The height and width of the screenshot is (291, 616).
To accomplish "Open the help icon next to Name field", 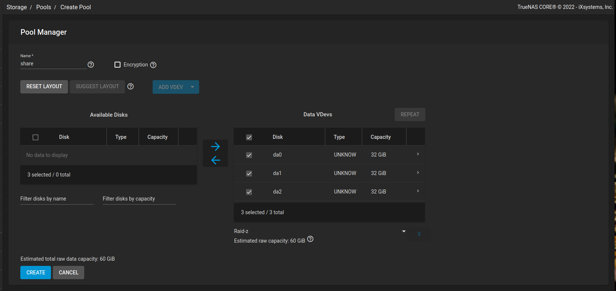I will (x=91, y=65).
